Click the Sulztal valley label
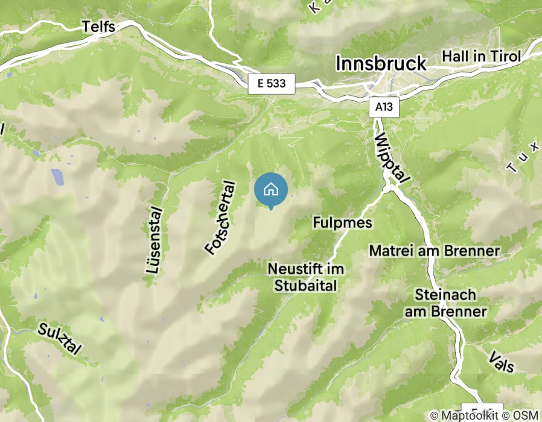Image resolution: width=542 pixels, height=422 pixels. [x=60, y=339]
